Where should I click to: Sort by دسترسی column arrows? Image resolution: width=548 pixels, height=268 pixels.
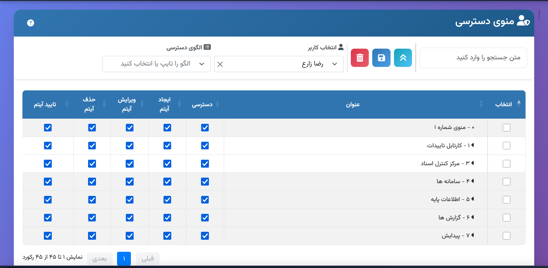pos(218,104)
